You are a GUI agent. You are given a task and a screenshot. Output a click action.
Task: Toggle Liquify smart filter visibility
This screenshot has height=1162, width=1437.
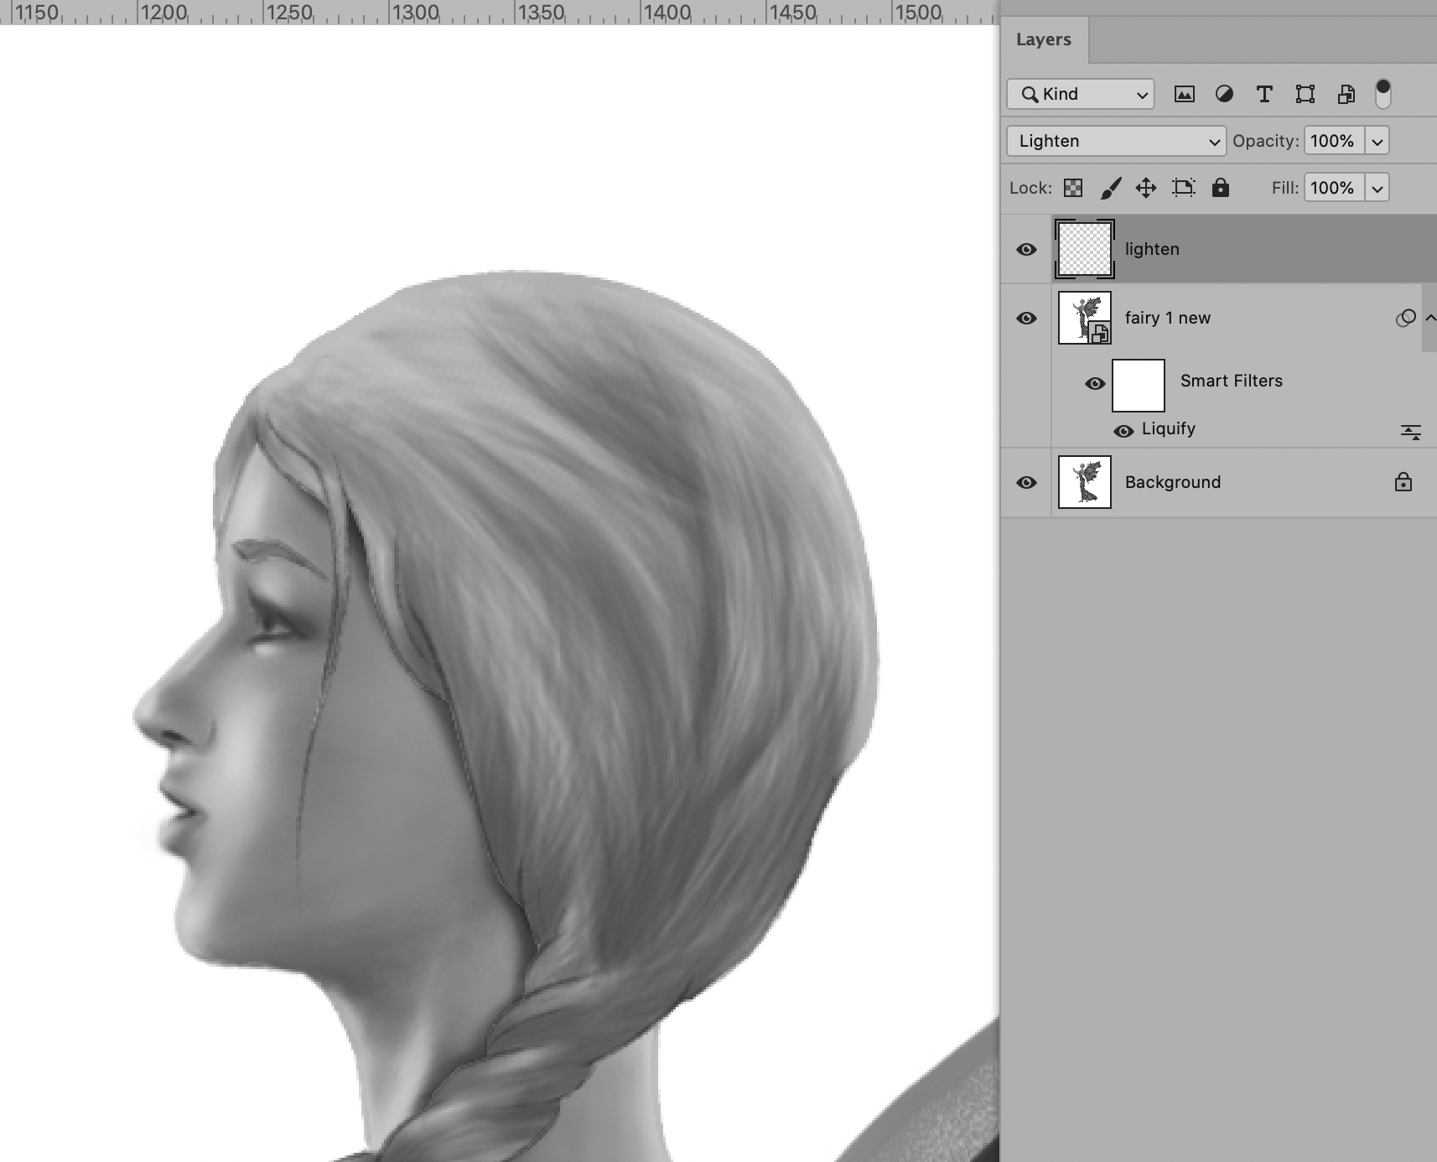point(1123,430)
